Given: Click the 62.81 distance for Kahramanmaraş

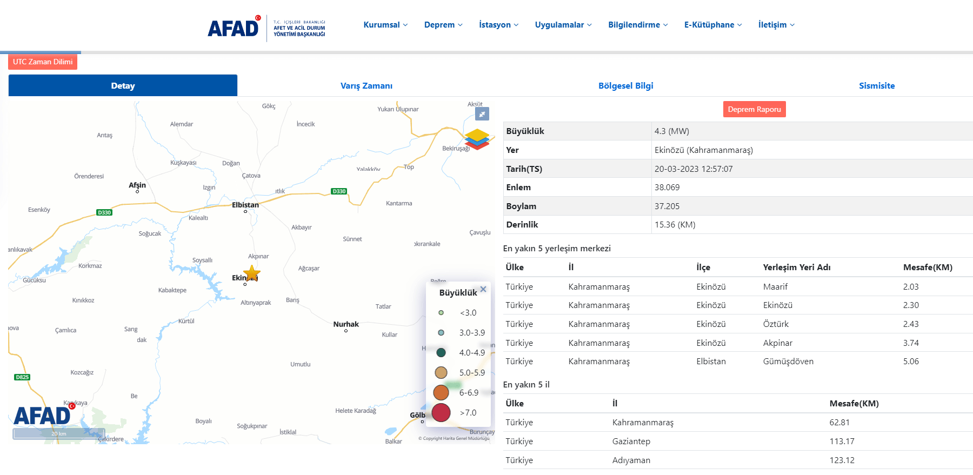Looking at the screenshot, I should tap(839, 423).
